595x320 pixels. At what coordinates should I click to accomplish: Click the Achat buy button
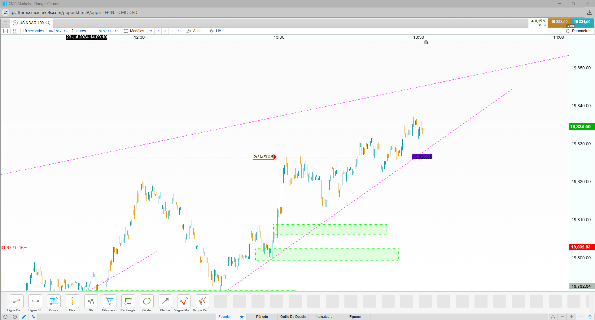tap(195, 31)
